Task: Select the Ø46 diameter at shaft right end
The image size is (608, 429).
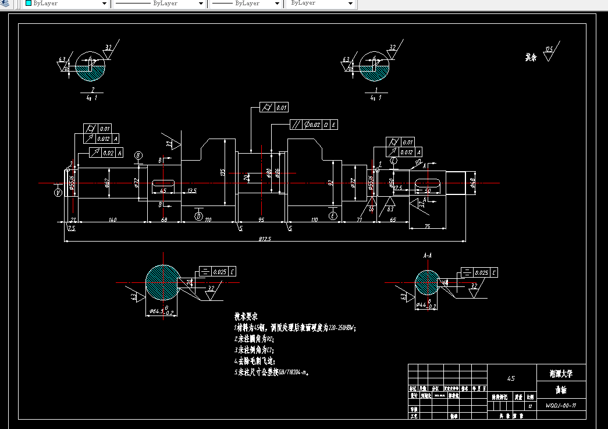Action: pyautogui.click(x=472, y=183)
